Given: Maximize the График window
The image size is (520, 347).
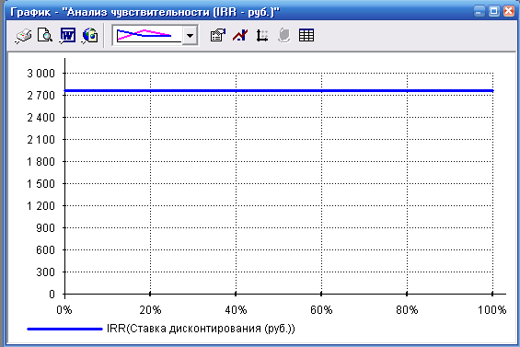Looking at the screenshot, I should [494, 12].
